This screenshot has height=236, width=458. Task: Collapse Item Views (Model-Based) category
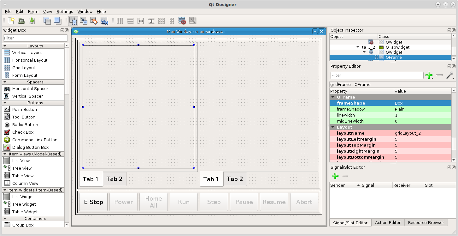click(5, 154)
